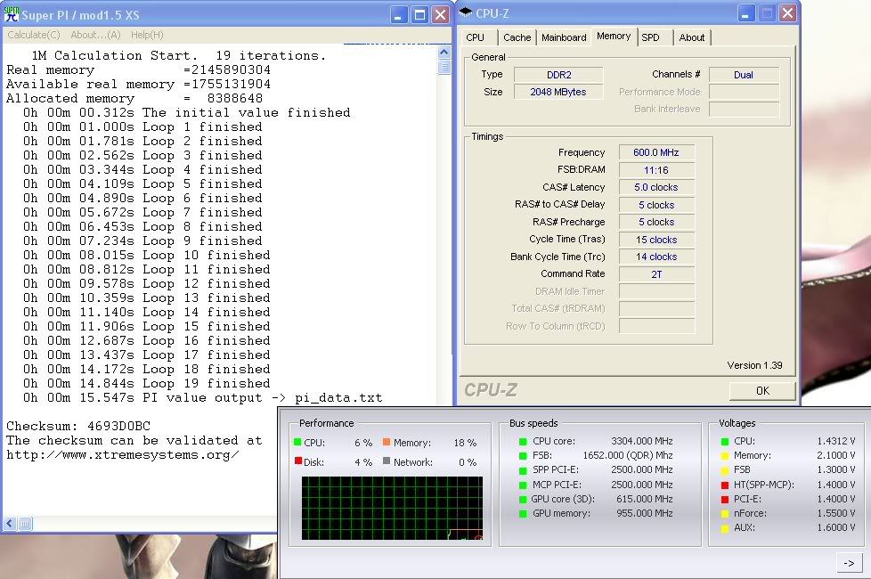The height and width of the screenshot is (579, 871).
Task: Click the CPU-Z chip icon in title bar
Action: coord(466,12)
